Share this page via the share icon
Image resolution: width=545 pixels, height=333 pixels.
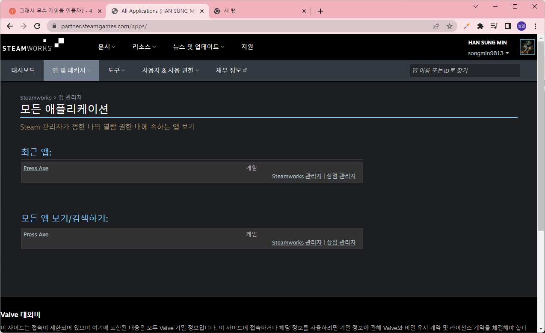pyautogui.click(x=436, y=26)
